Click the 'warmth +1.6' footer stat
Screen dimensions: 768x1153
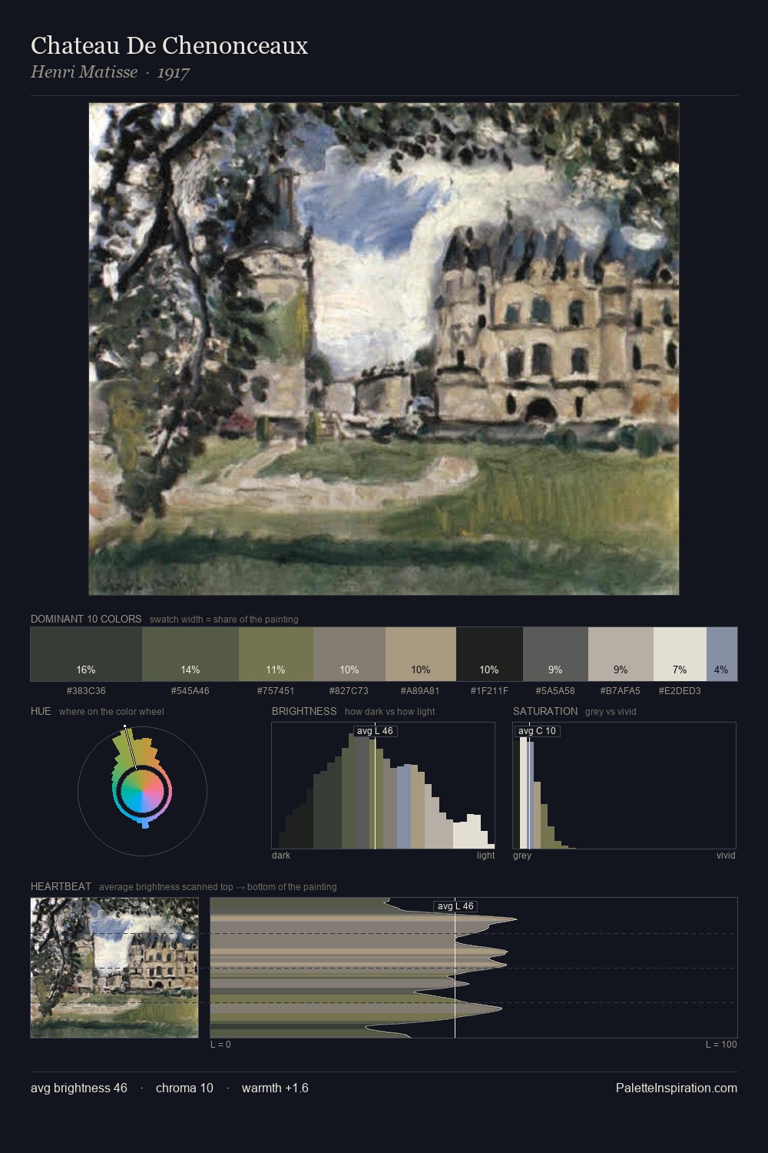coord(275,1088)
